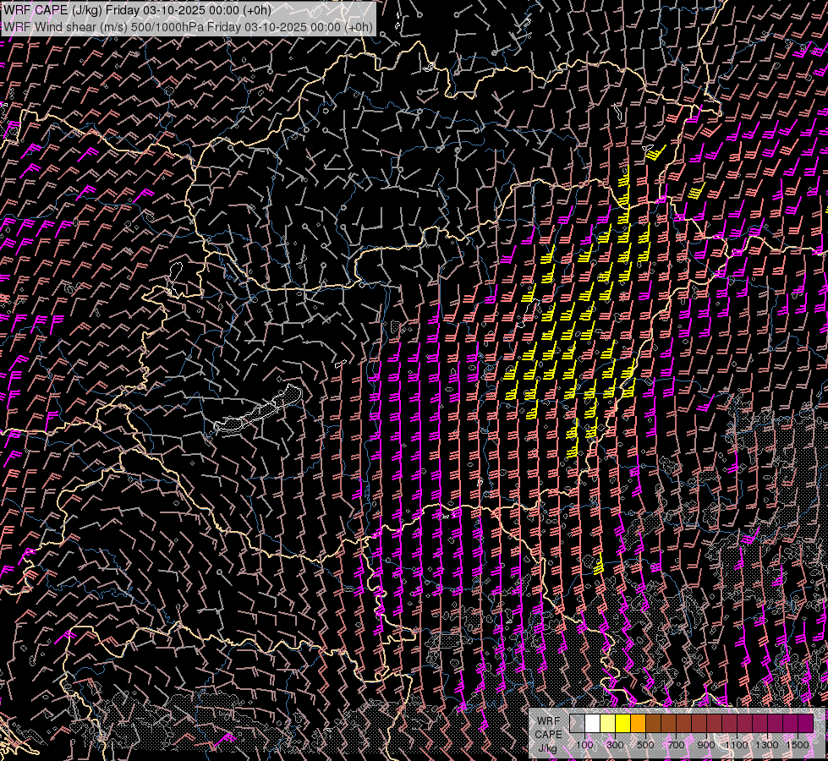Select the 1100 legend label

[737, 744]
